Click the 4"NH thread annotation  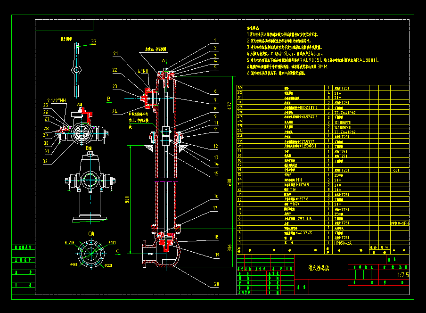pyautogui.click(x=143, y=71)
